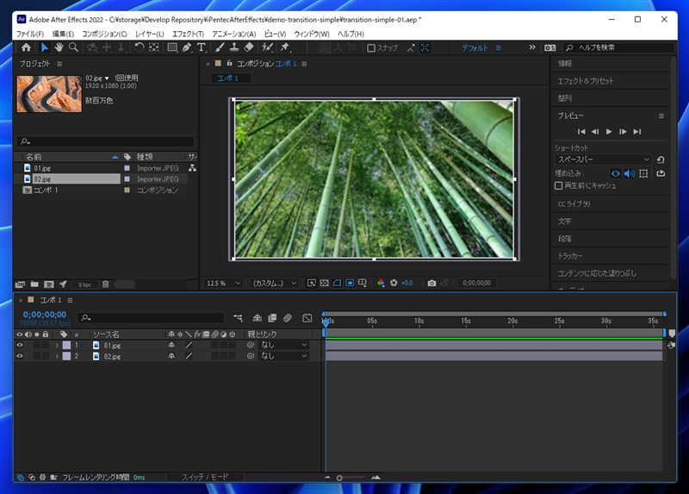Click the Home icon in toolbar

26,47
